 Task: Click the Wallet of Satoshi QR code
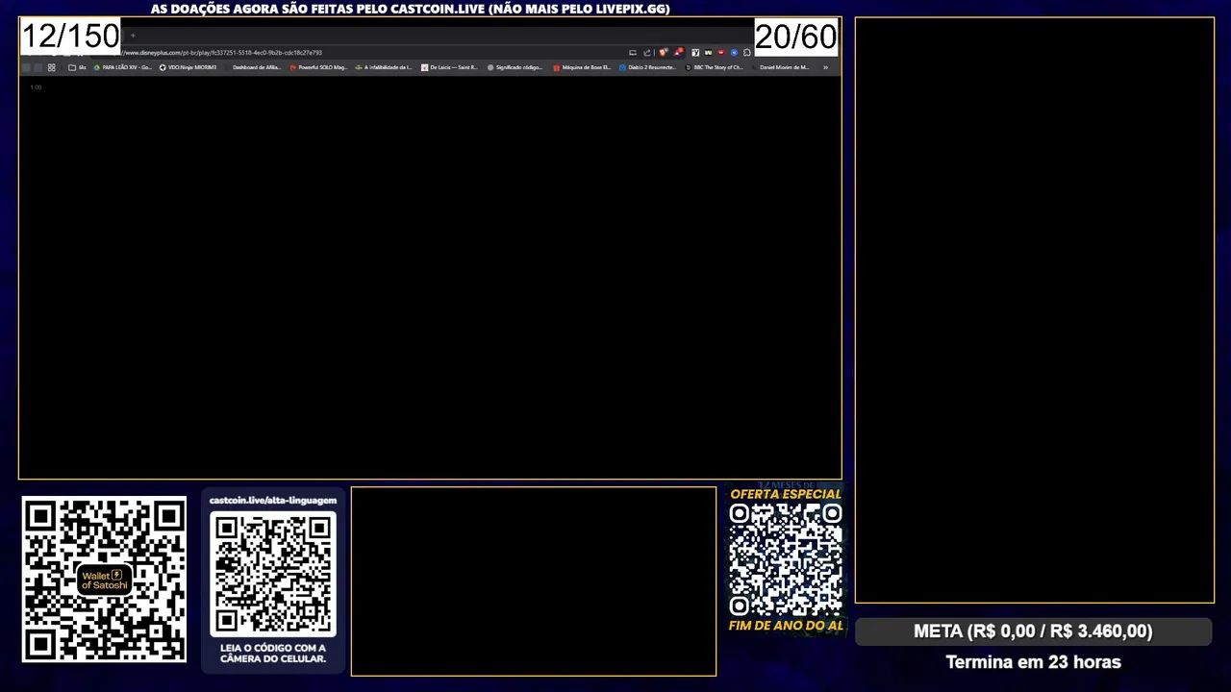pos(104,580)
